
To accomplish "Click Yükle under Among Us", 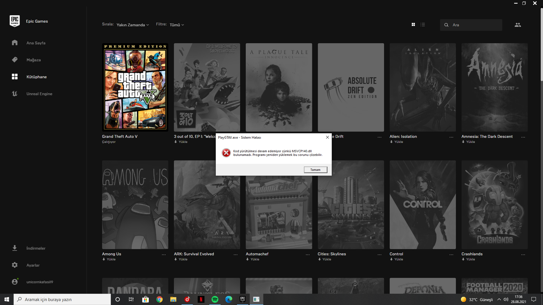I will pyautogui.click(x=109, y=259).
